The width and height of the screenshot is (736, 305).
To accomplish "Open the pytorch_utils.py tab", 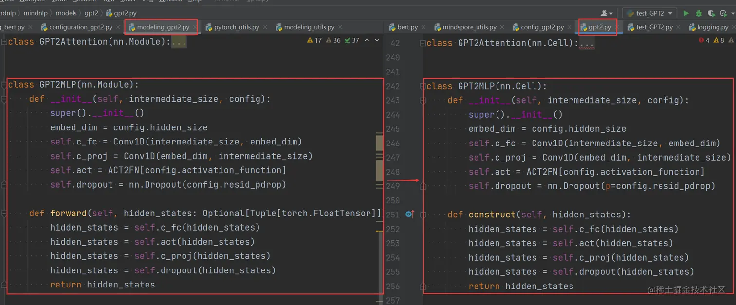I will click(x=236, y=27).
